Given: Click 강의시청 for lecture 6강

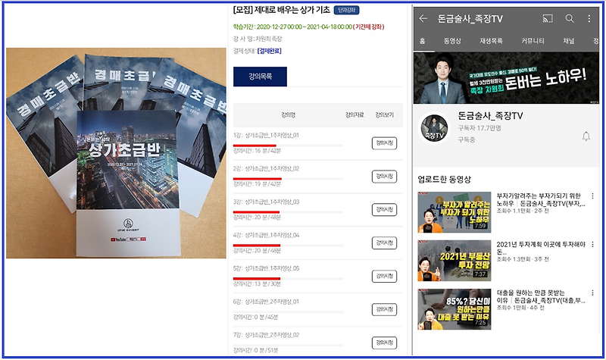Looking at the screenshot, I should [x=384, y=309].
